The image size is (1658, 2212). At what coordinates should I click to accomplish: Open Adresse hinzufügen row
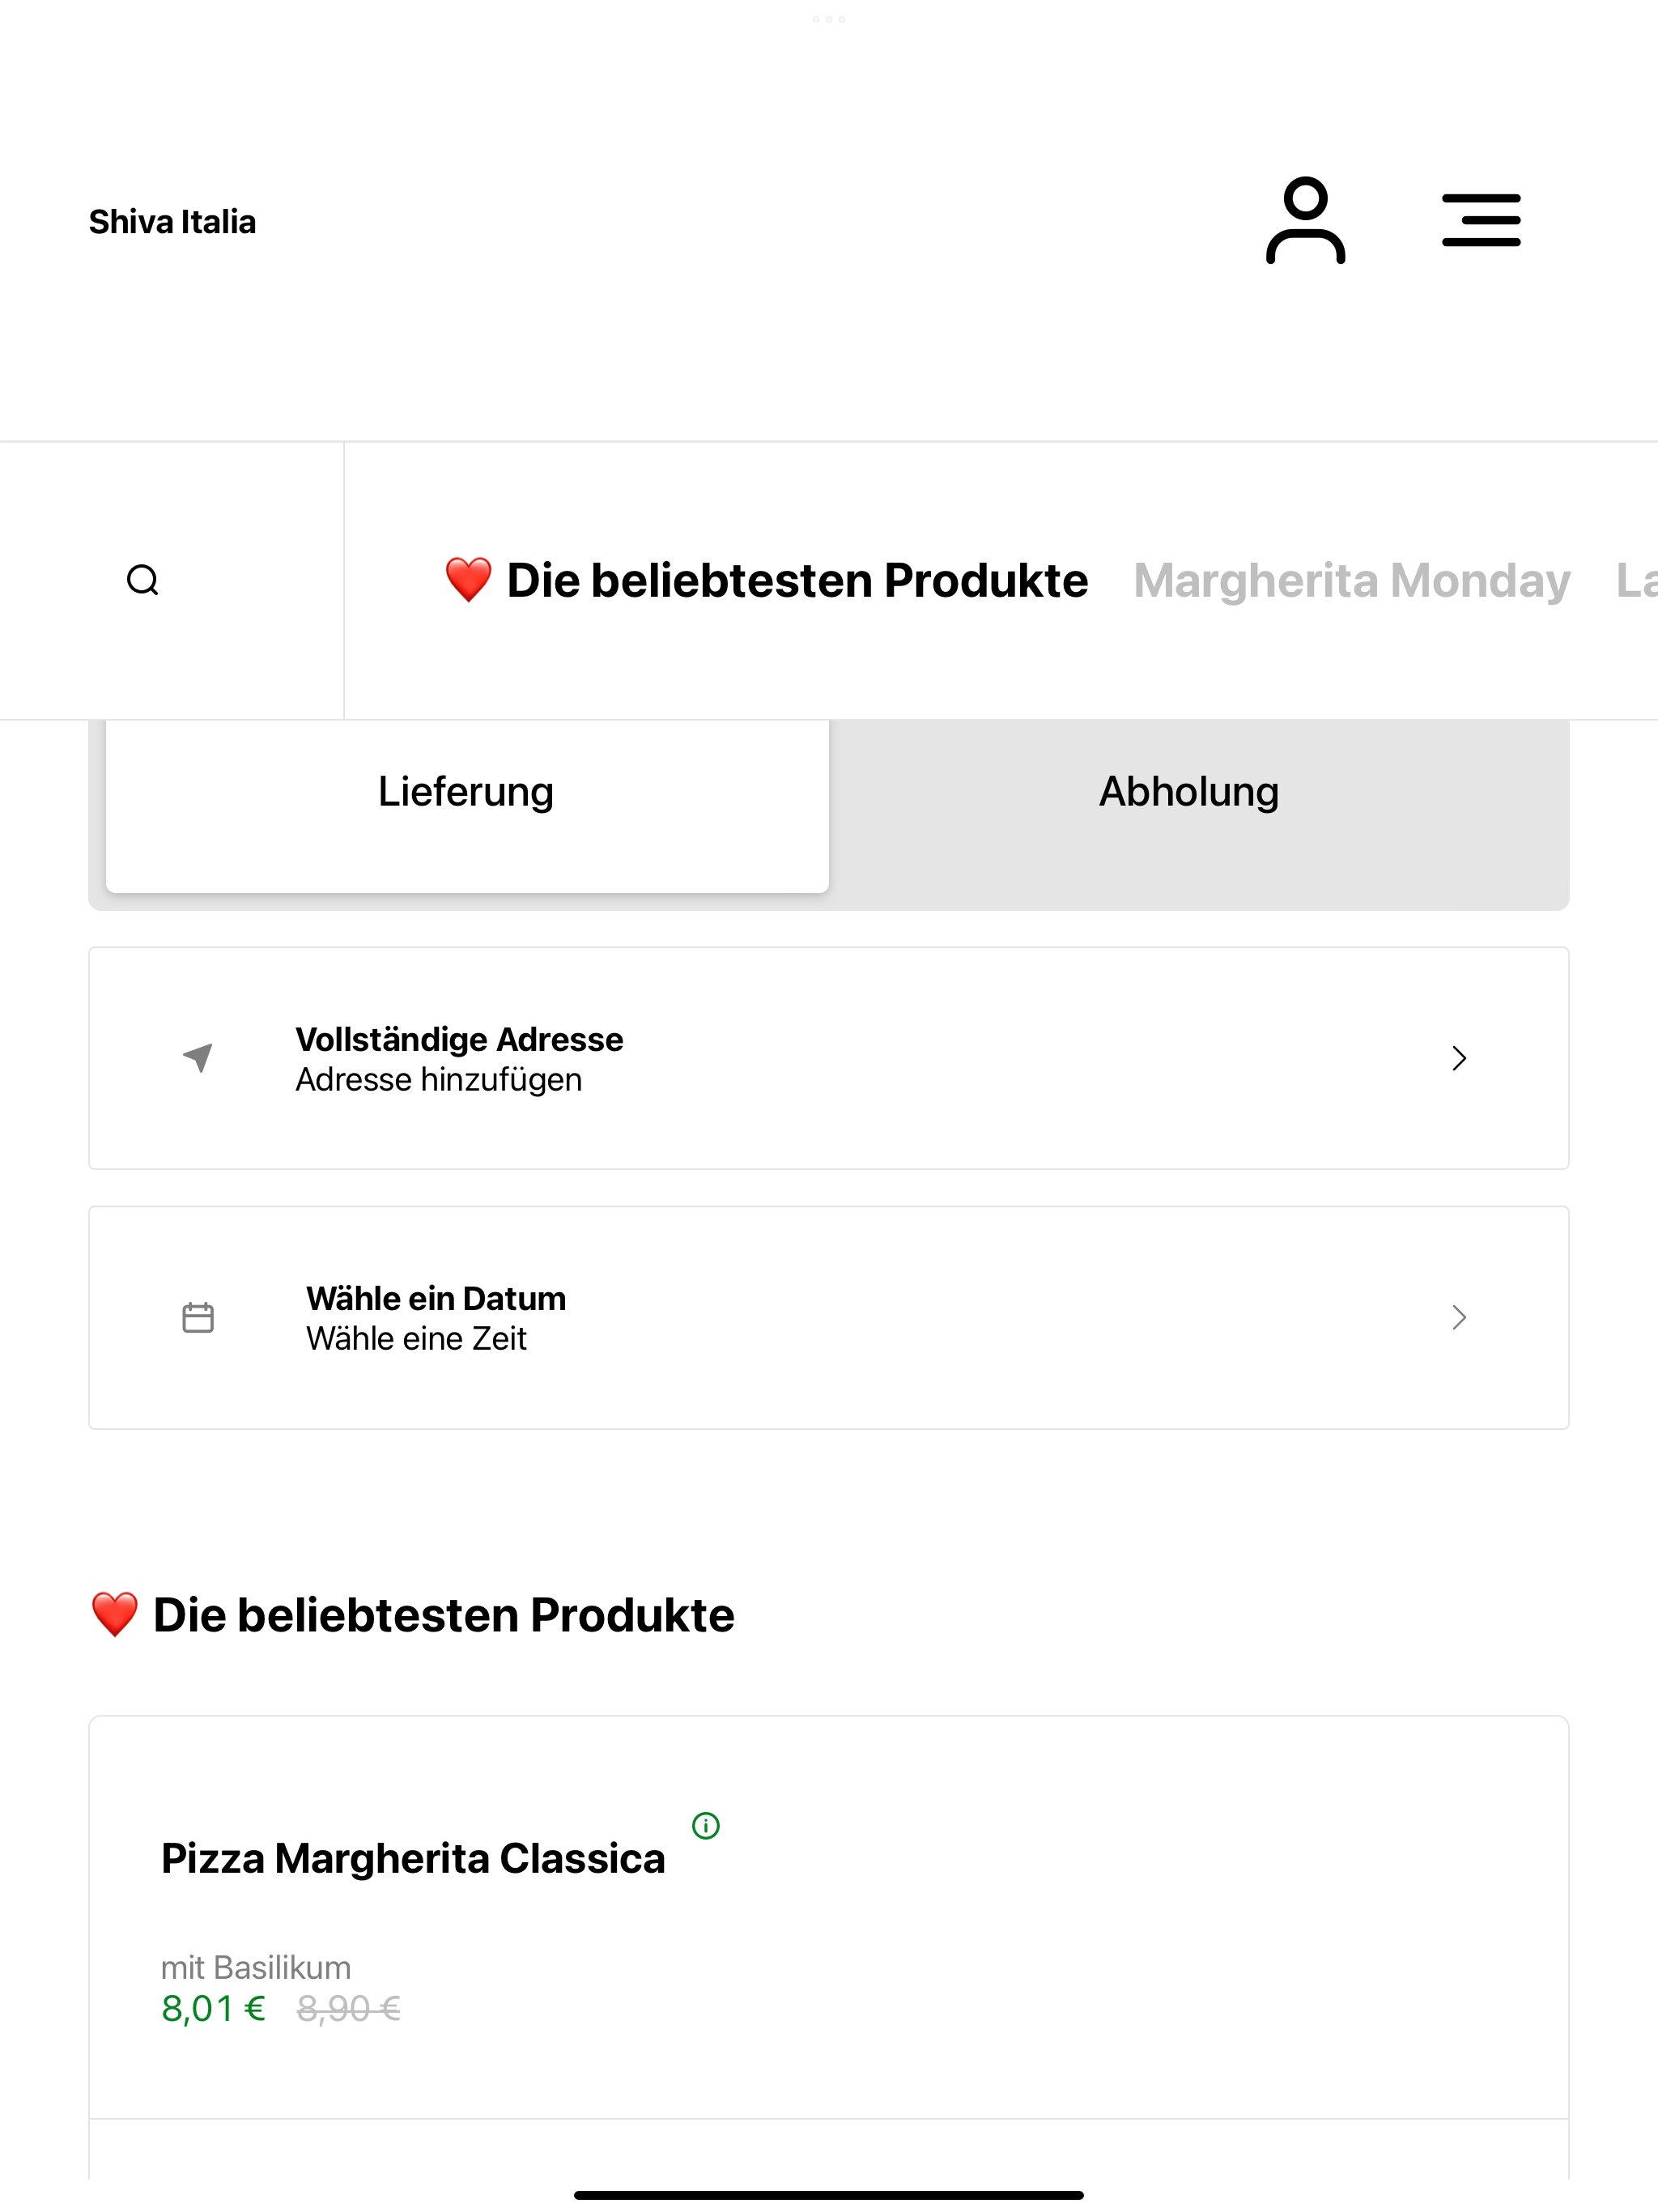[x=829, y=1058]
